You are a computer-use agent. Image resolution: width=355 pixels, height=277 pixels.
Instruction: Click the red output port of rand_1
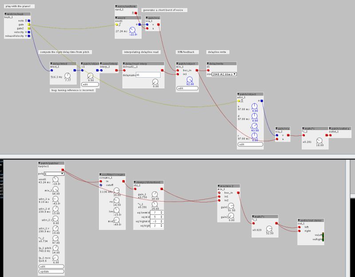(x=136, y=13)
